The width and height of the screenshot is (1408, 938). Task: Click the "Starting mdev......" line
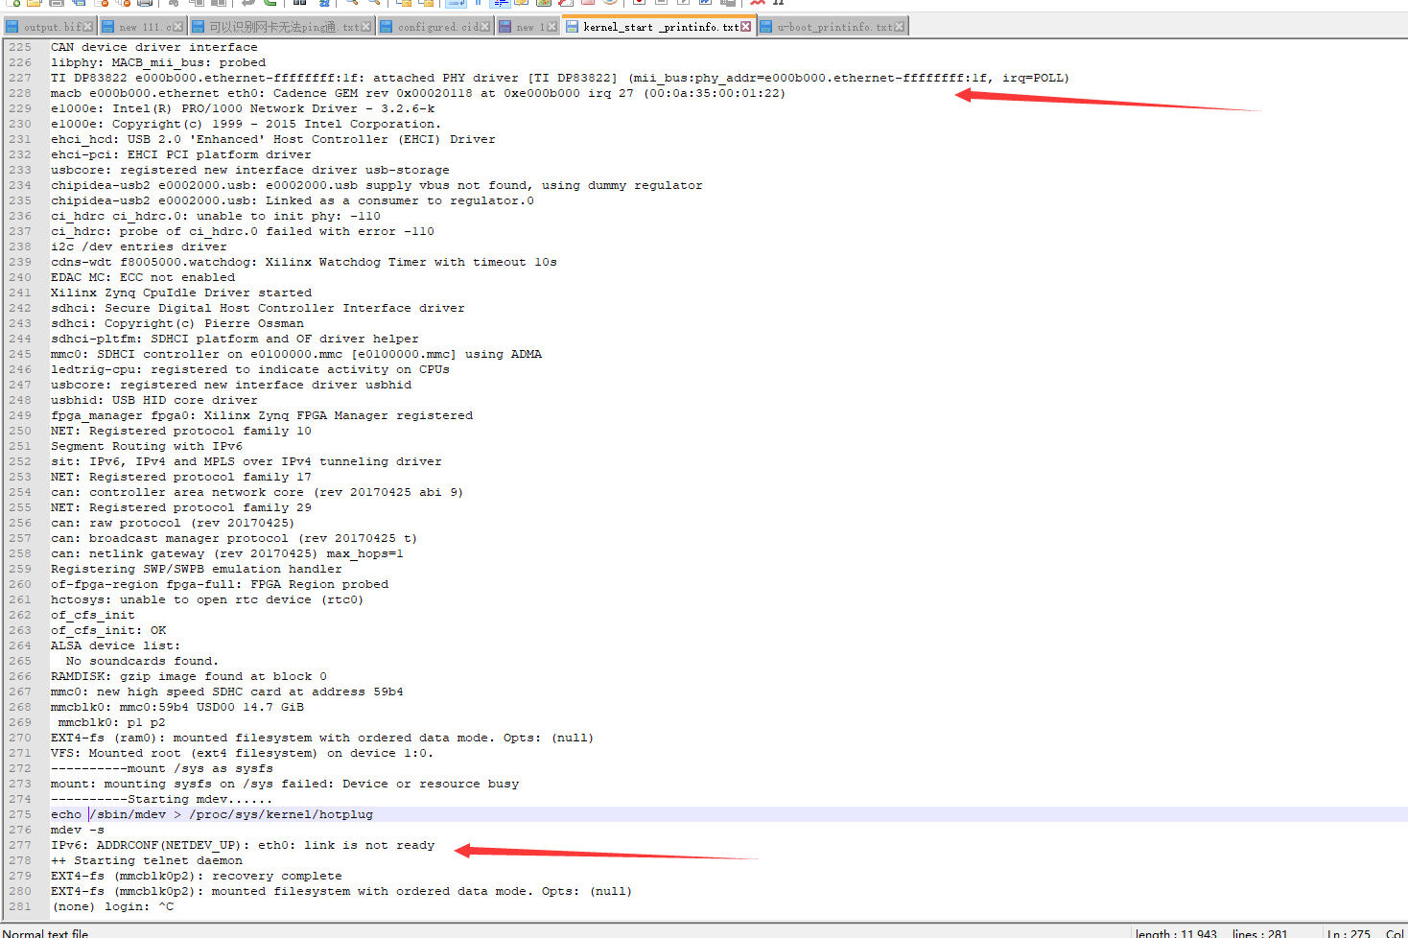point(161,799)
